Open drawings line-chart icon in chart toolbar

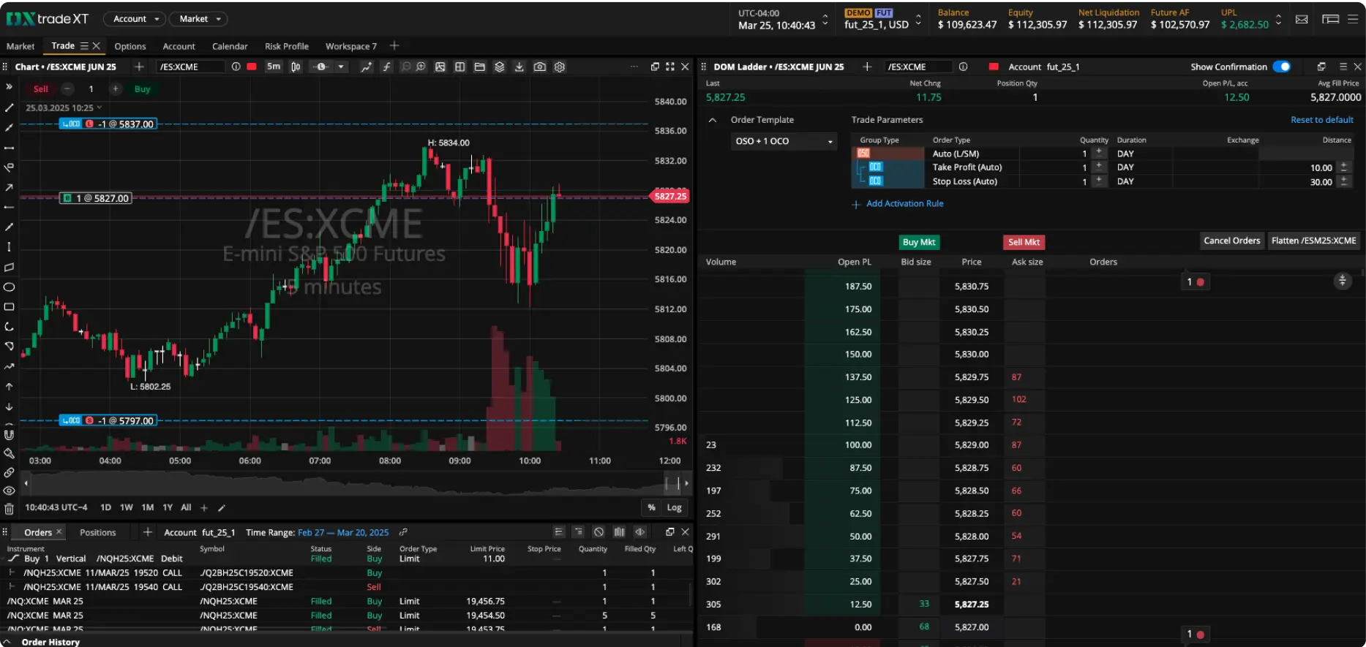click(x=366, y=67)
